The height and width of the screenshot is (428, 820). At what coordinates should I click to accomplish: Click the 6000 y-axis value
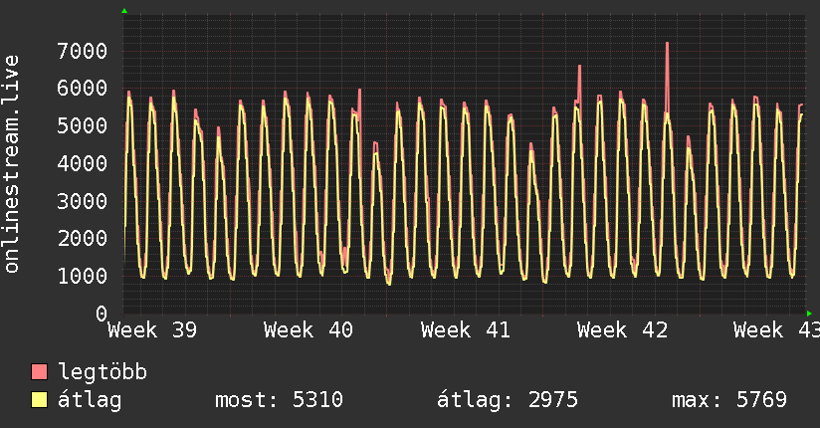[83, 88]
